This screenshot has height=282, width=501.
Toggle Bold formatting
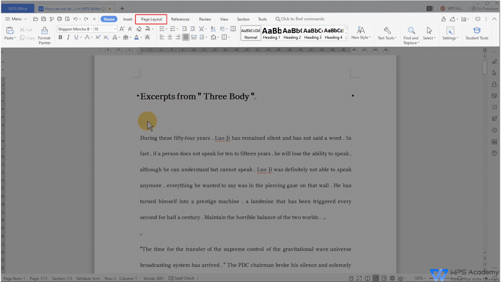60,37
